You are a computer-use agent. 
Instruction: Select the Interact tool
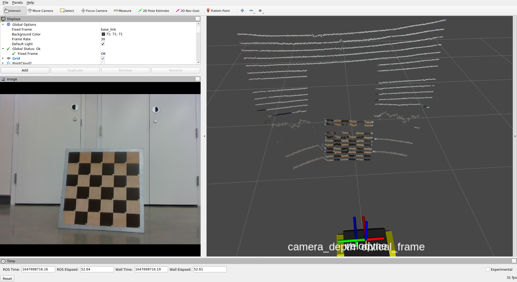coord(13,11)
